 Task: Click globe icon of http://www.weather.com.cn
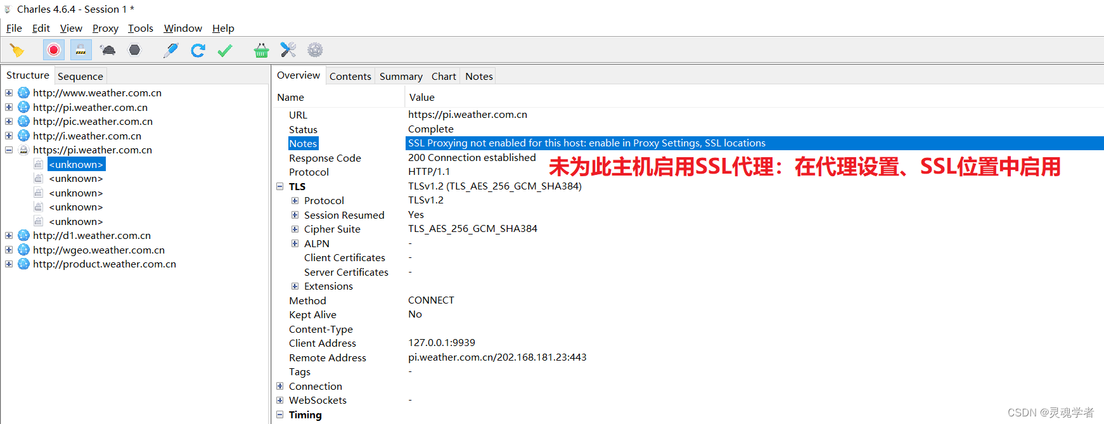23,93
